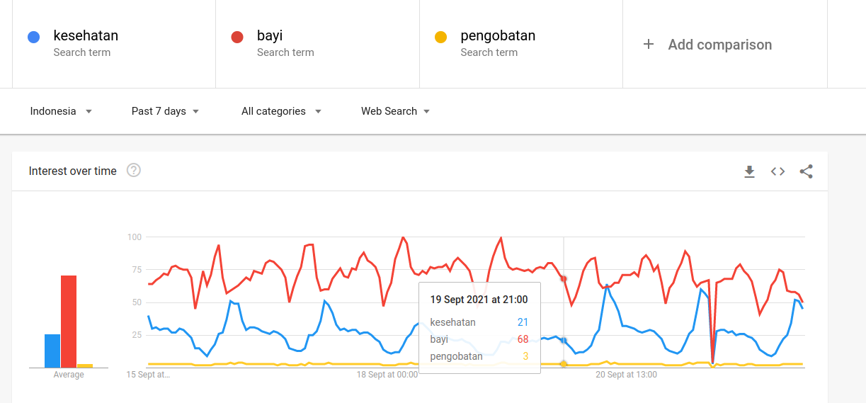
Task: Click the blue kesehatan average bar
Action: click(x=52, y=351)
